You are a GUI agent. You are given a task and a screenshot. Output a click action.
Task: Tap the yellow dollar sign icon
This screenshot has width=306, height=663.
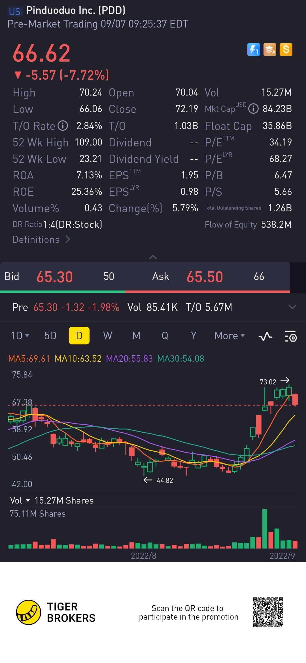tap(286, 50)
